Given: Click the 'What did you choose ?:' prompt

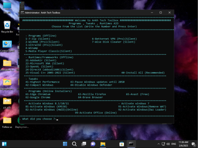Looking at the screenshot, I should click(x=39, y=119).
